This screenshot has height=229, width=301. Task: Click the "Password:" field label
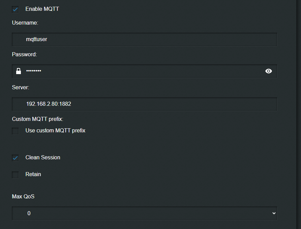[x=25, y=54]
